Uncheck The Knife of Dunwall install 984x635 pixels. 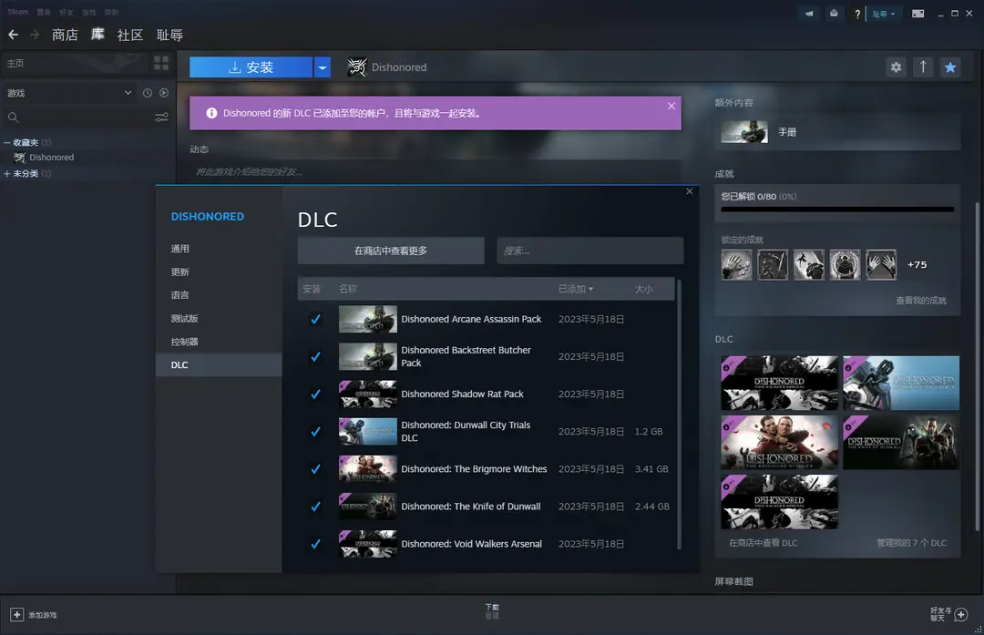[315, 507]
